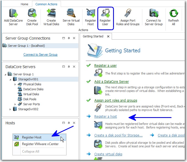Viewport: 187px width, 162px height.
Task: Click the Connect to Server Group ribbon icon
Action: [154, 13]
